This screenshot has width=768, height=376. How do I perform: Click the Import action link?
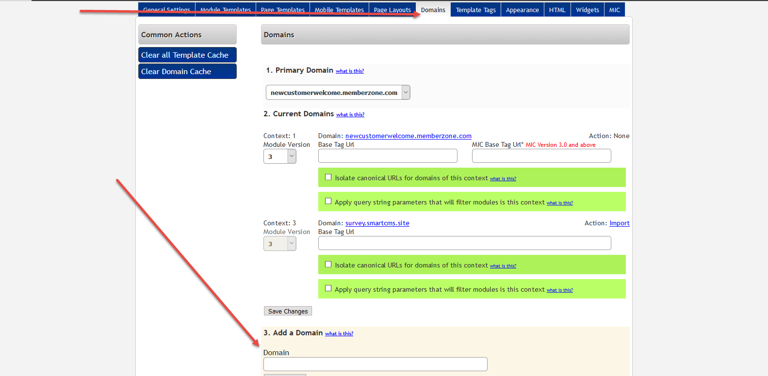[x=619, y=223]
